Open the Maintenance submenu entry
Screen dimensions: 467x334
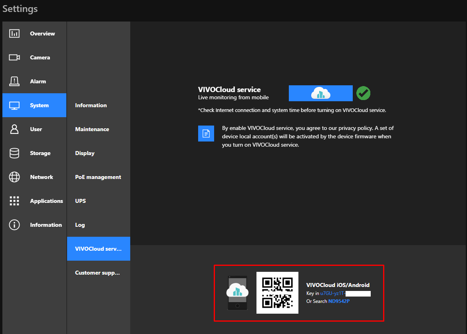[x=92, y=129]
